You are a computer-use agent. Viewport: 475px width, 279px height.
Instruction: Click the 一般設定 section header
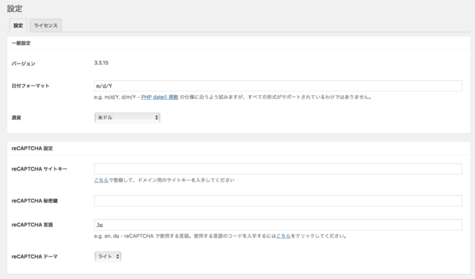[x=21, y=43]
